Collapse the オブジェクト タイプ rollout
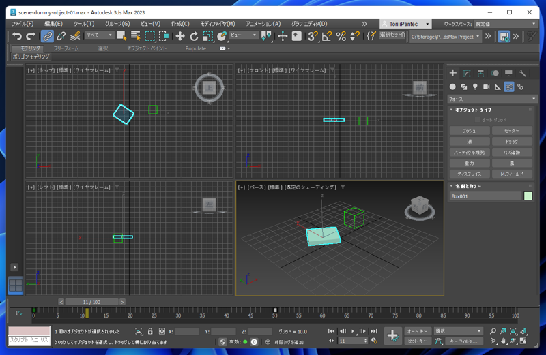 [x=474, y=110]
